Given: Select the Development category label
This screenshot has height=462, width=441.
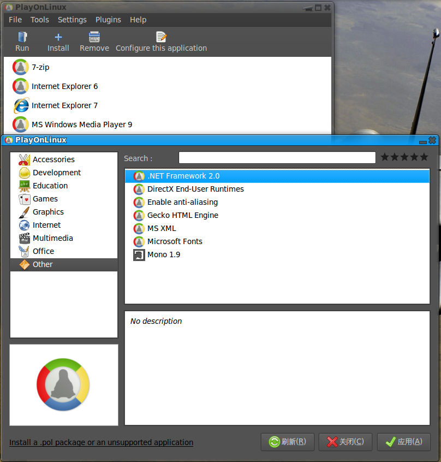Looking at the screenshot, I should tap(57, 173).
